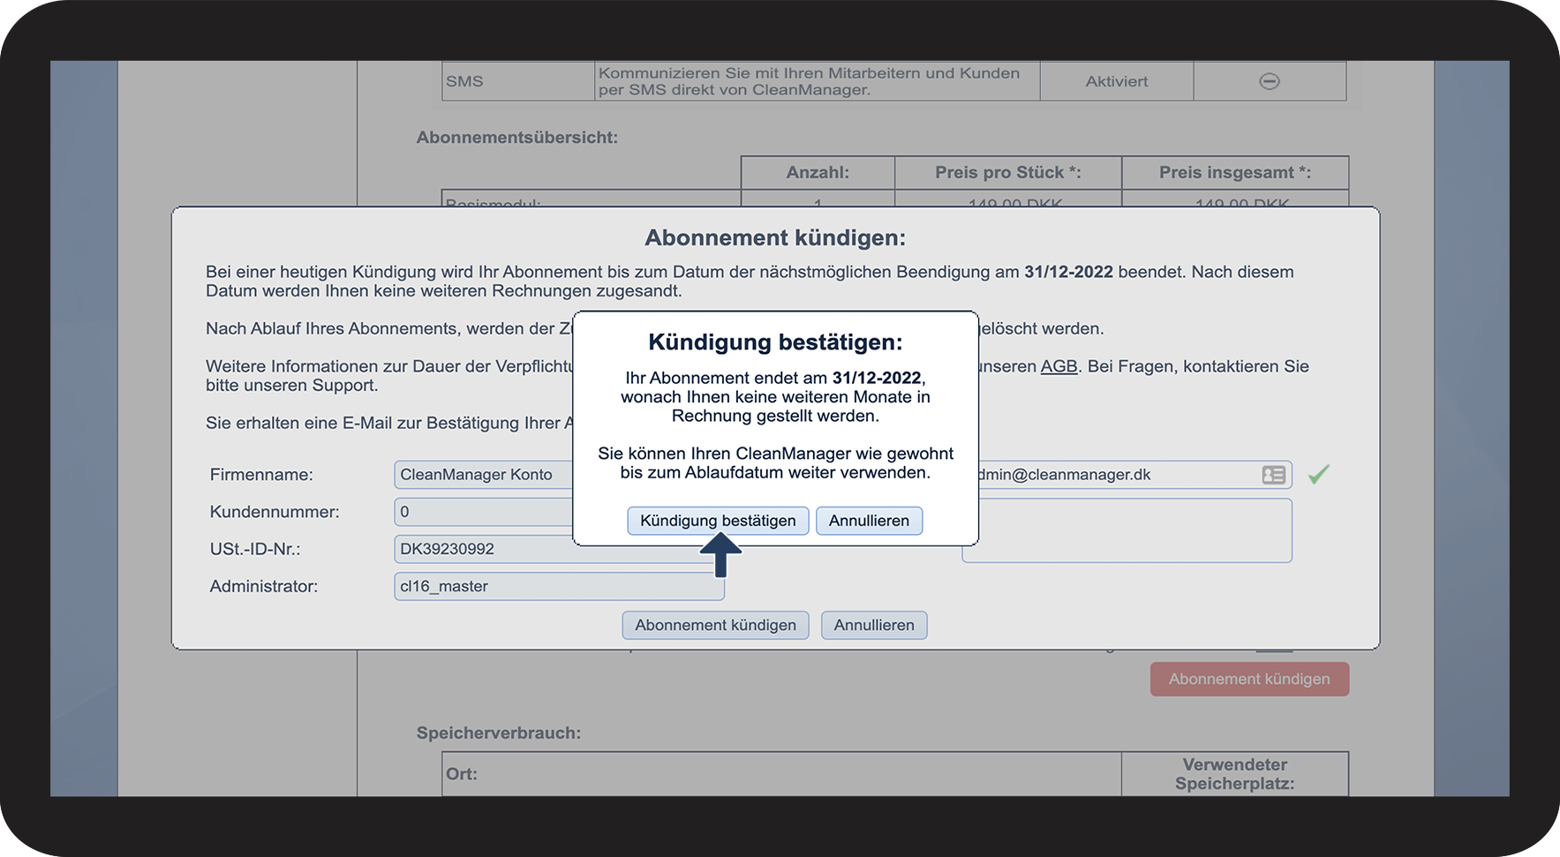Open the AGB link

[1059, 366]
